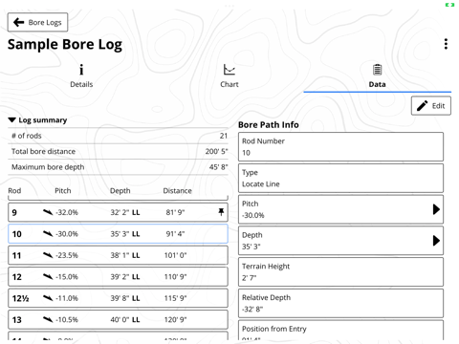
Task: Click the Data clipboard icon
Action: point(377,70)
